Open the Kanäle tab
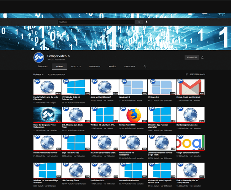The height and width of the screenshot is (190, 231). (x=112, y=66)
